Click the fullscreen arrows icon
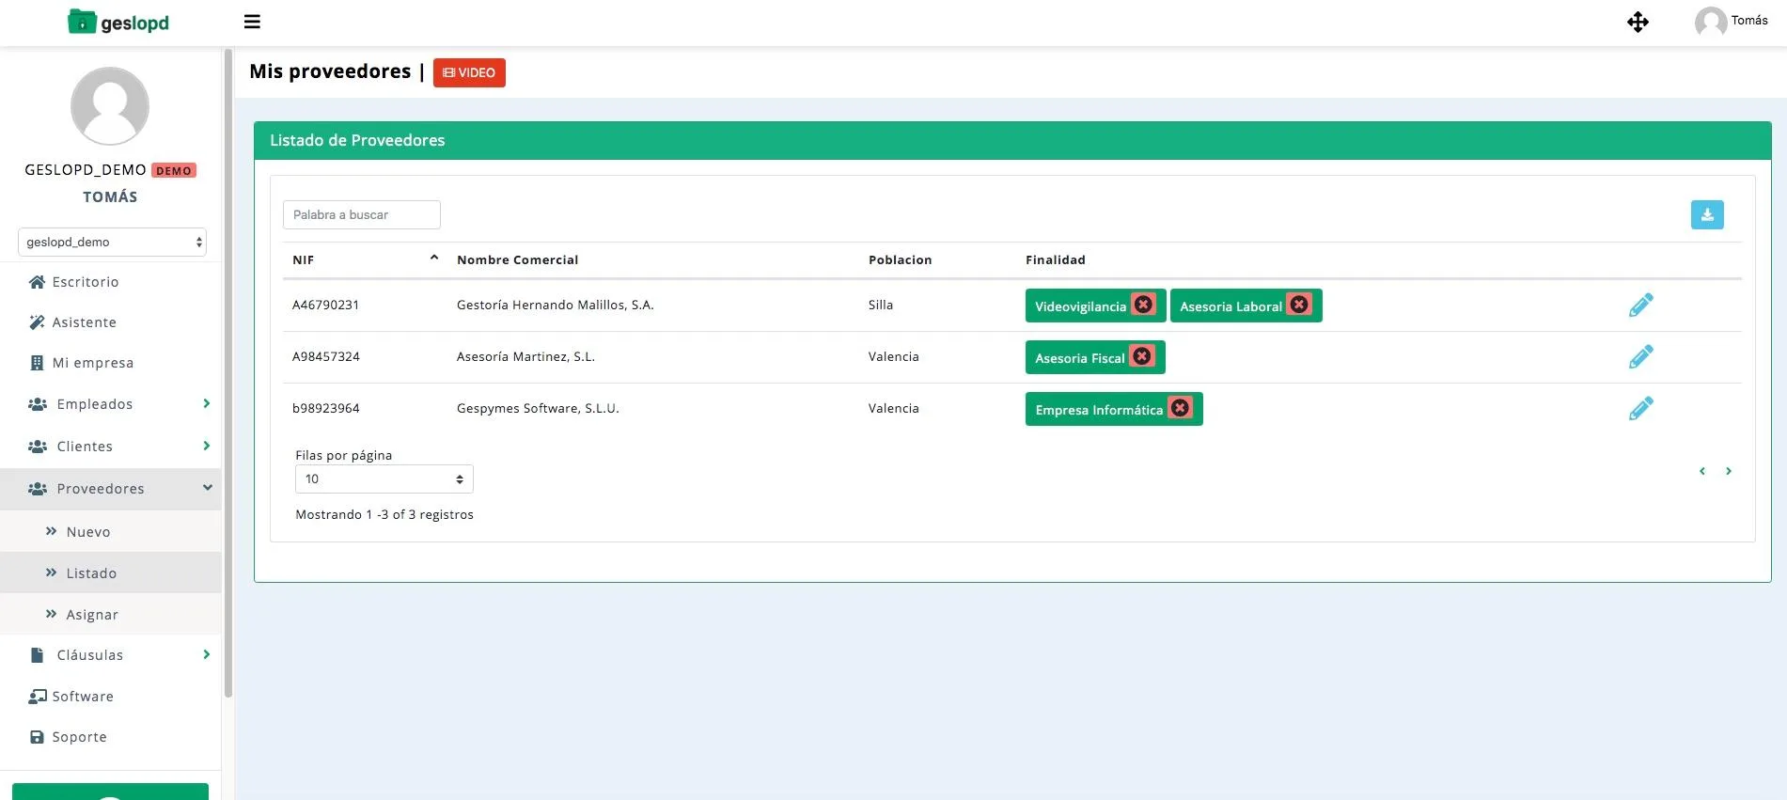This screenshot has width=1787, height=800. 1638,22
